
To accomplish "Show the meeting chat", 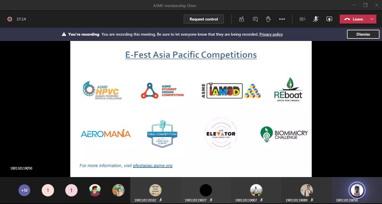I will 255,19.
